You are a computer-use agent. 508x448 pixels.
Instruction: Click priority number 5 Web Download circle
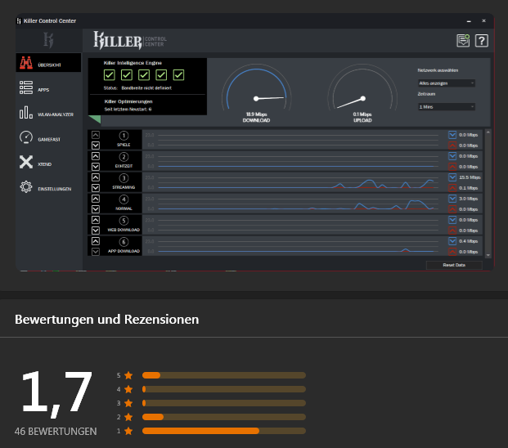124,221
